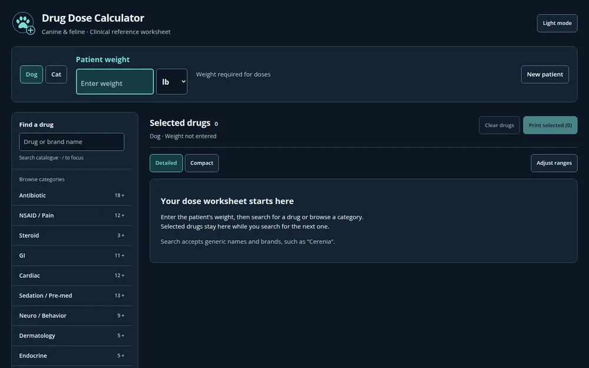Click the 'Find a drug' label
The height and width of the screenshot is (368, 589).
[36, 125]
